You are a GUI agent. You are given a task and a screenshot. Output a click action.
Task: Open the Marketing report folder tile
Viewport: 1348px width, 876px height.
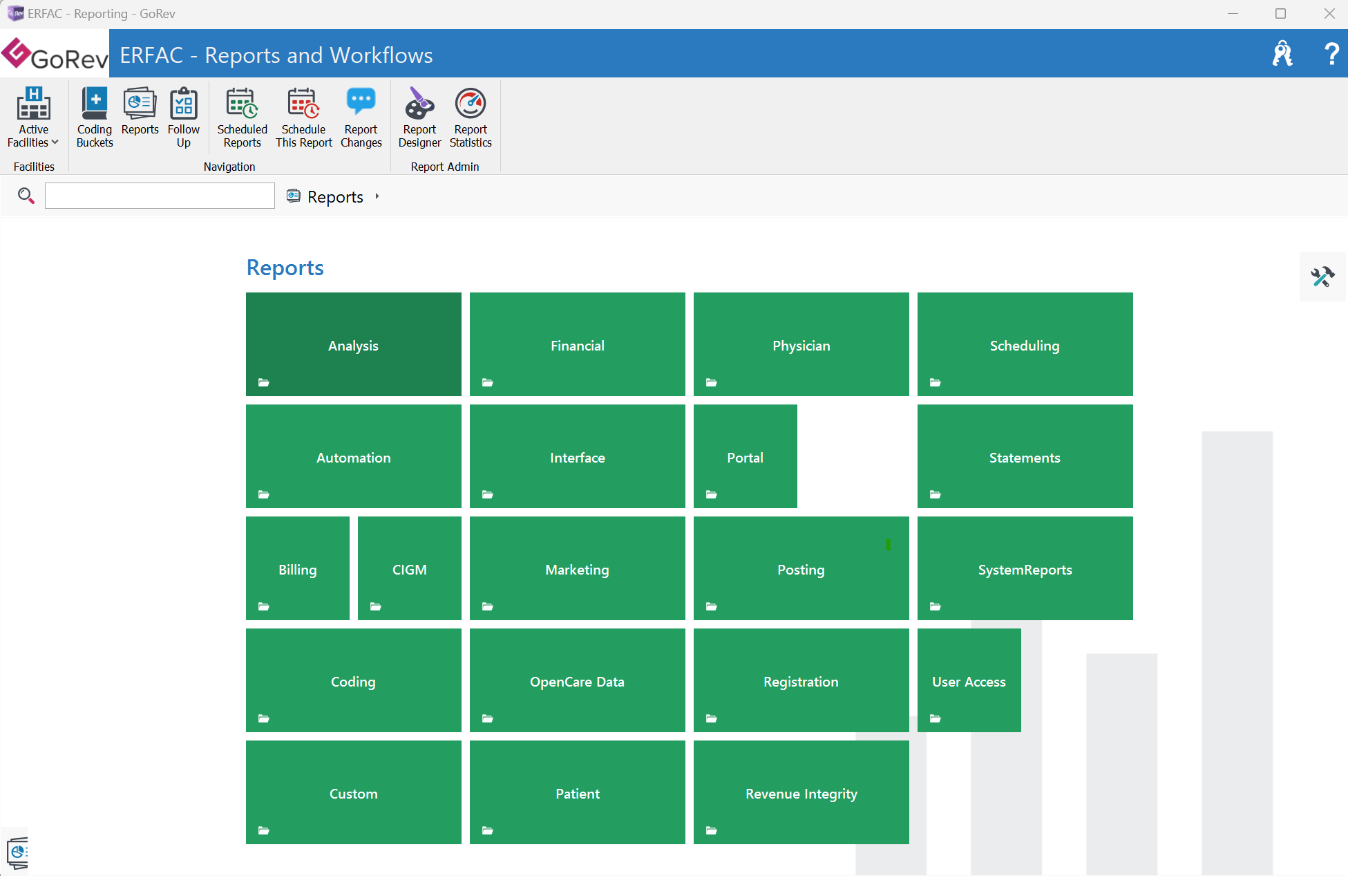click(578, 568)
